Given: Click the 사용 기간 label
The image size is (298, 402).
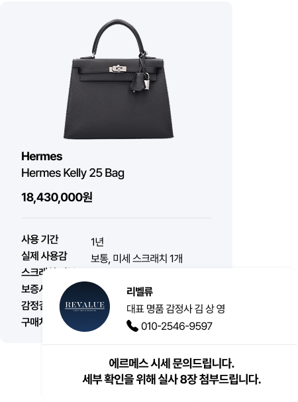Looking at the screenshot, I should 40,239.
